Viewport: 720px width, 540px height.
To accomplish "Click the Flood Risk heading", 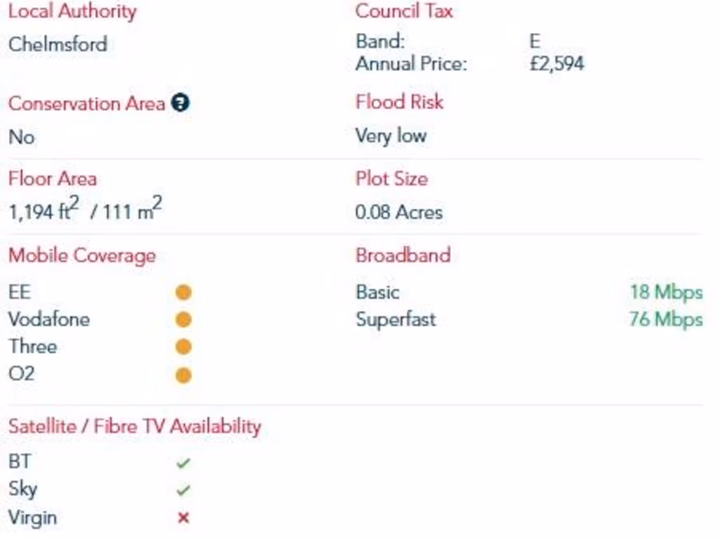I will coord(399,102).
